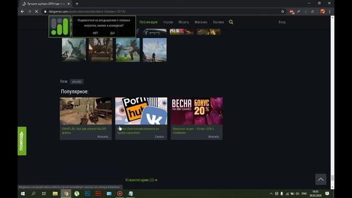Click the RBK Games green logo

[59, 26]
